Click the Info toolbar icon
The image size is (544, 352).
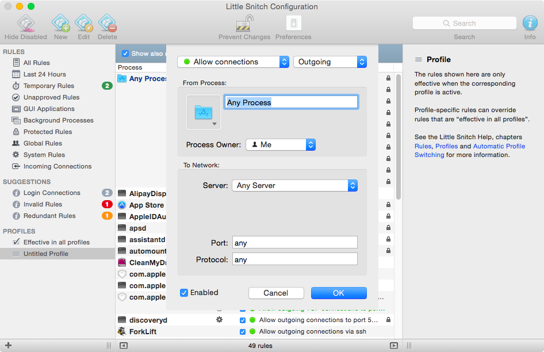click(530, 23)
